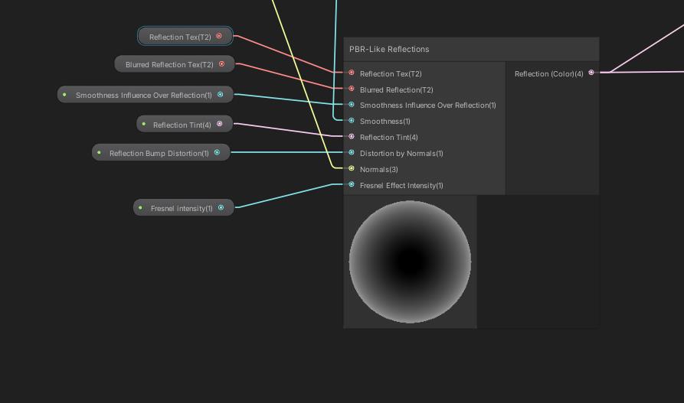Click the Smoothness(1) input port
Image resolution: width=684 pixels, height=403 pixels.
351,121
